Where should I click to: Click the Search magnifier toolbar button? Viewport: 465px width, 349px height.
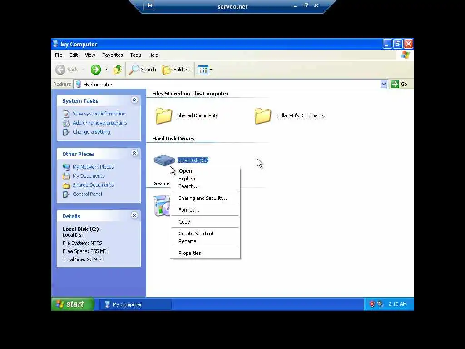tap(143, 70)
